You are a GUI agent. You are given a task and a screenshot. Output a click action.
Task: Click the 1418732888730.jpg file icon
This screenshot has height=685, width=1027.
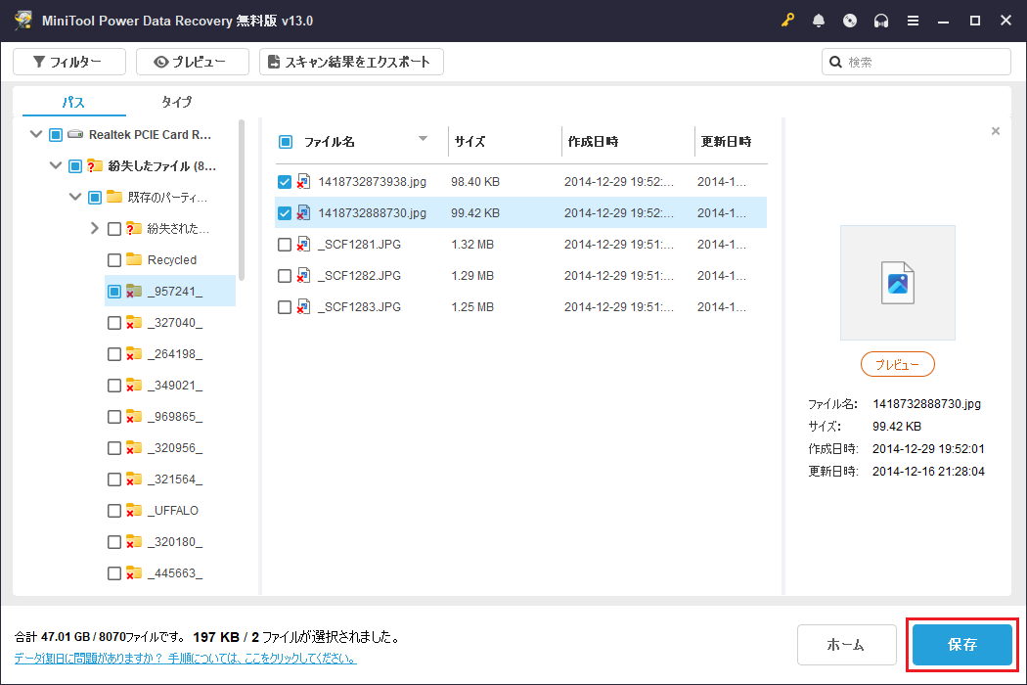(303, 213)
